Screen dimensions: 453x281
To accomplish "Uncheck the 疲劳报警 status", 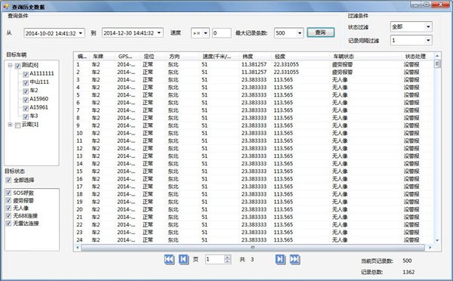I will 8,200.
